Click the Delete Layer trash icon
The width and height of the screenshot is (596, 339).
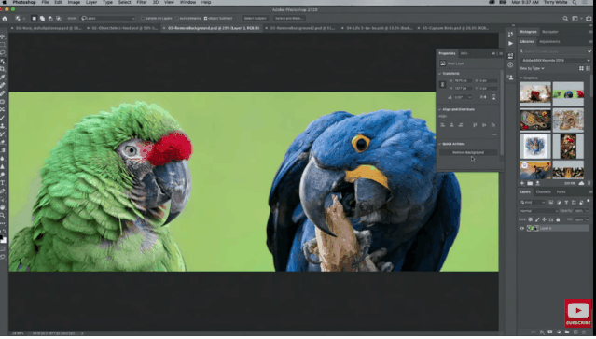(584, 332)
